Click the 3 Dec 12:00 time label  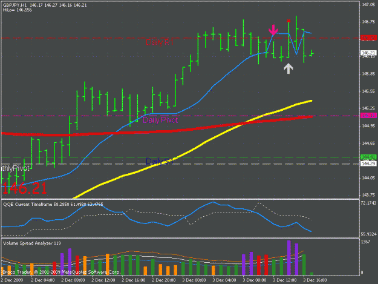[285, 280]
